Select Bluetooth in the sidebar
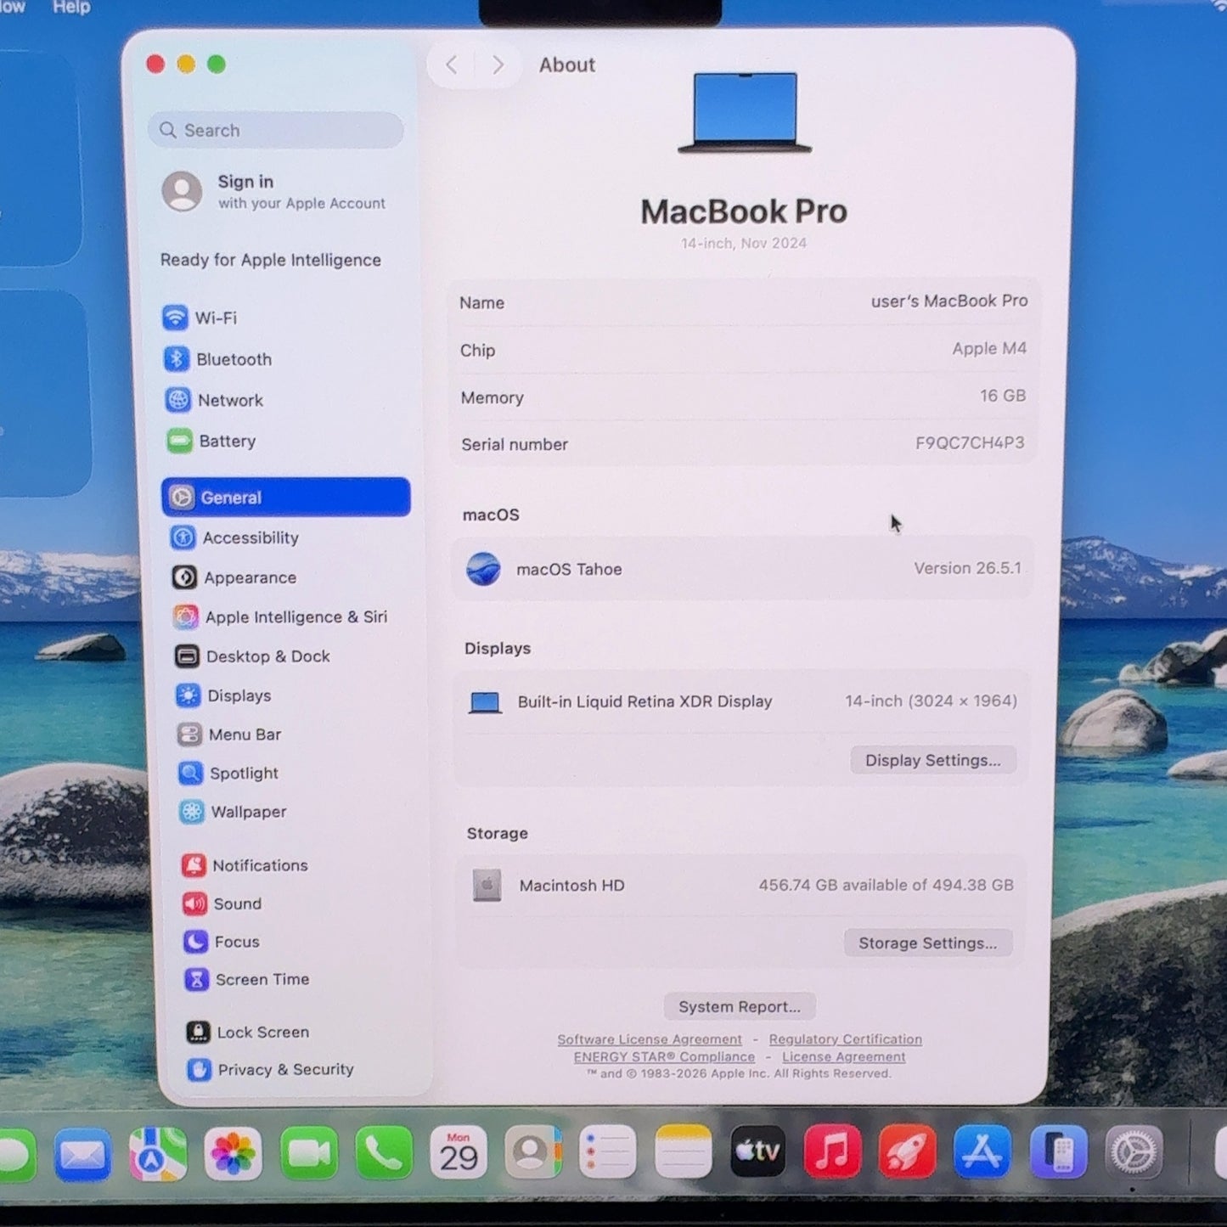 (x=218, y=359)
